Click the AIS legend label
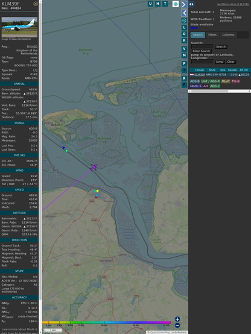 (x=206, y=86)
